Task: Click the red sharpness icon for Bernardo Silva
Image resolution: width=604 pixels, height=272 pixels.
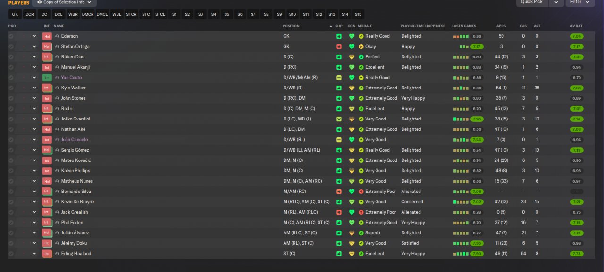Action: tap(339, 192)
